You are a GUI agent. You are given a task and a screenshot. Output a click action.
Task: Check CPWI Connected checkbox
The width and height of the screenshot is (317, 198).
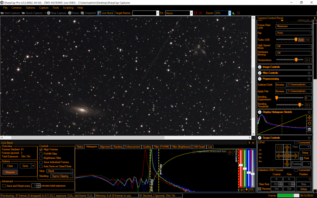(296, 143)
